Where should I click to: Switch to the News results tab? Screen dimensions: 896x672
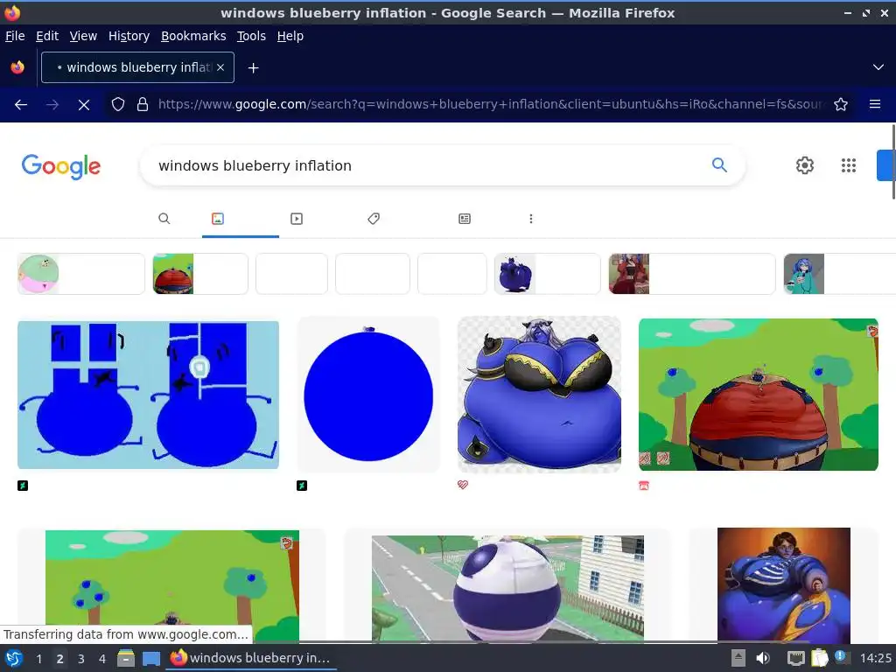[x=465, y=219]
